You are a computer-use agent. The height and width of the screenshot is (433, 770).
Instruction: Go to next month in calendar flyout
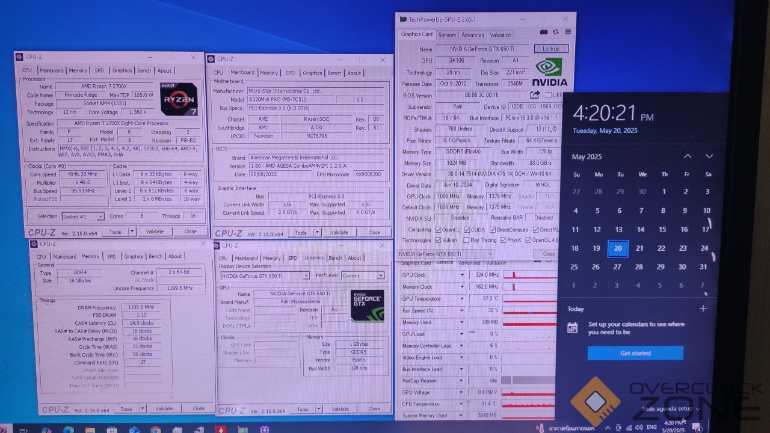[709, 156]
